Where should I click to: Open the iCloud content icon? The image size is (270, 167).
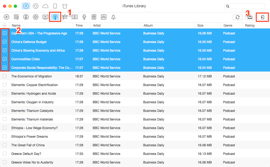pyautogui.click(x=45, y=6)
